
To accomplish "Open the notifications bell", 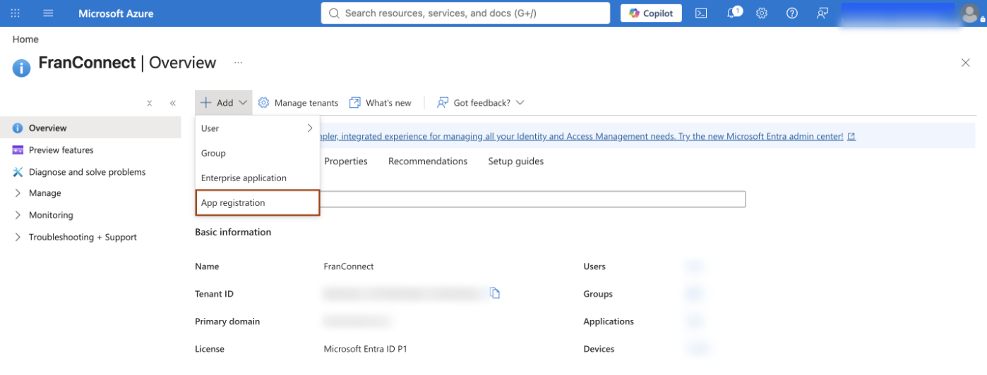I will 733,13.
